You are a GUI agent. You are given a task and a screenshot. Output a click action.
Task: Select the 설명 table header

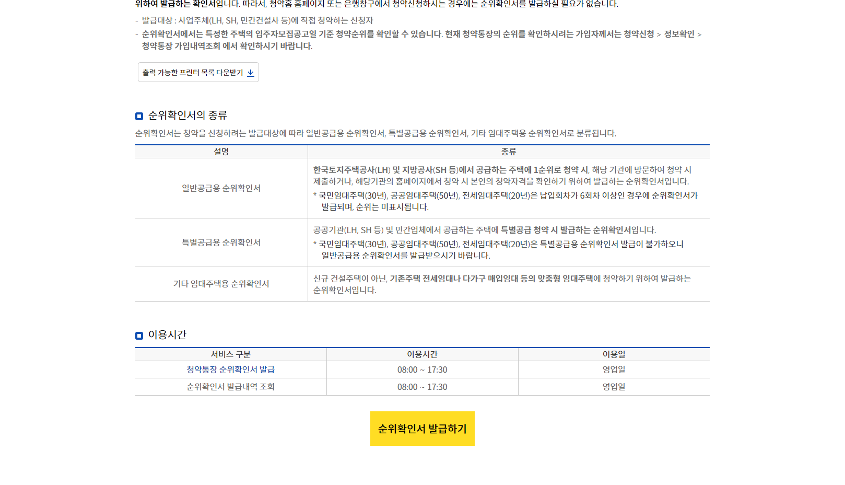[221, 152]
